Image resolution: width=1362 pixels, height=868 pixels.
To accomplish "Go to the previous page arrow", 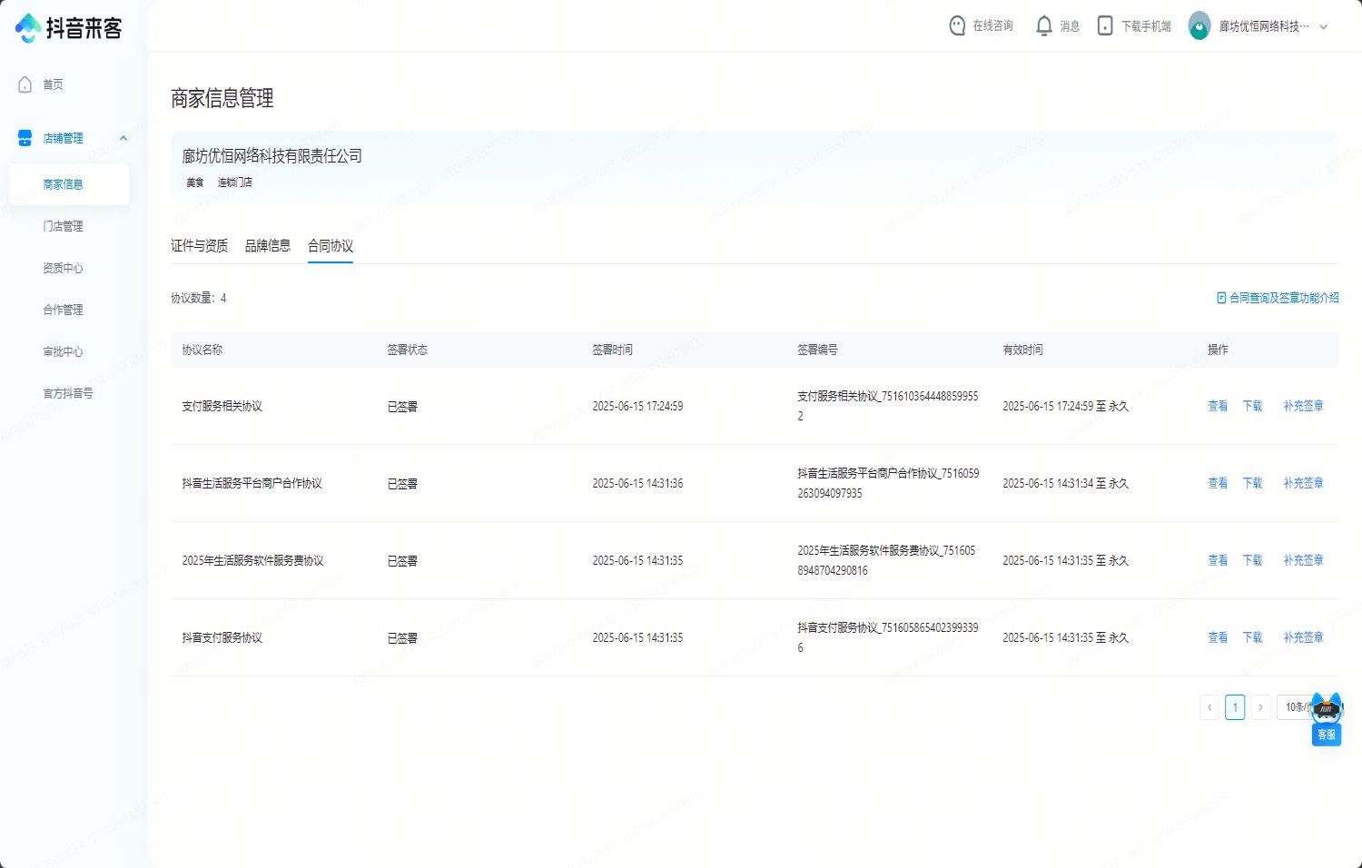I will pos(1209,707).
